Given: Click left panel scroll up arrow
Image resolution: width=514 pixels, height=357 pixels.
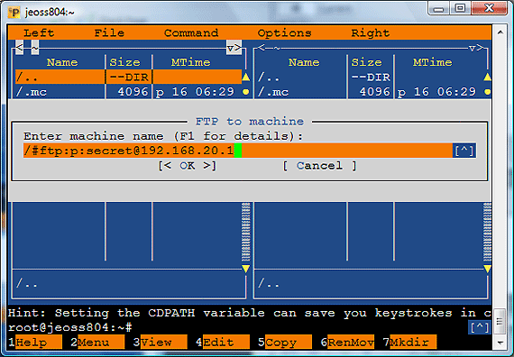Looking at the screenshot, I should coord(245,77).
